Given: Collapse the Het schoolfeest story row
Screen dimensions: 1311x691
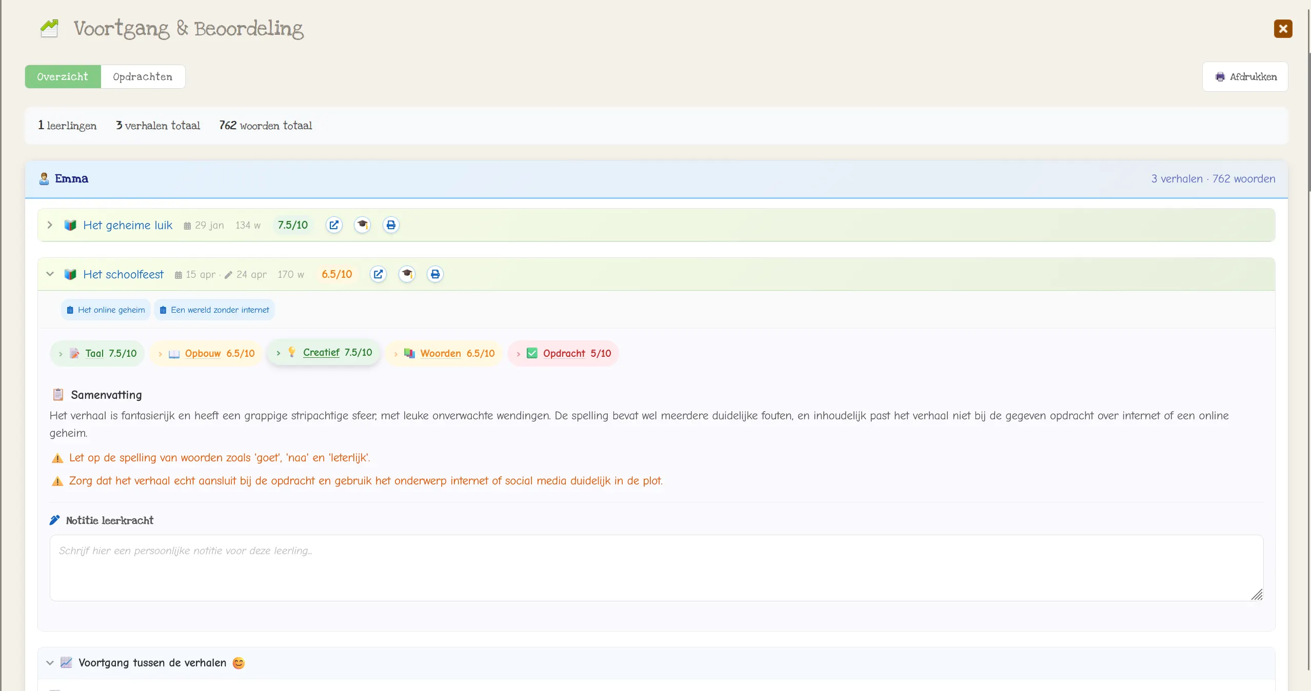Looking at the screenshot, I should [x=50, y=274].
